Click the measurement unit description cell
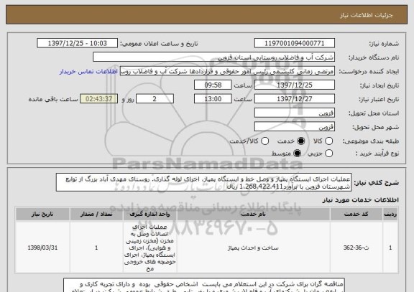 tap(149, 248)
